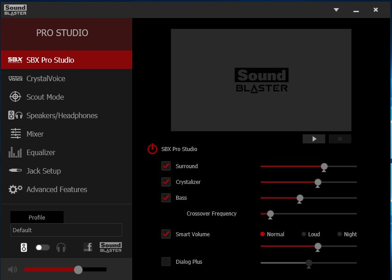Open the Facebook icon link
The image size is (392, 280).
click(x=88, y=247)
